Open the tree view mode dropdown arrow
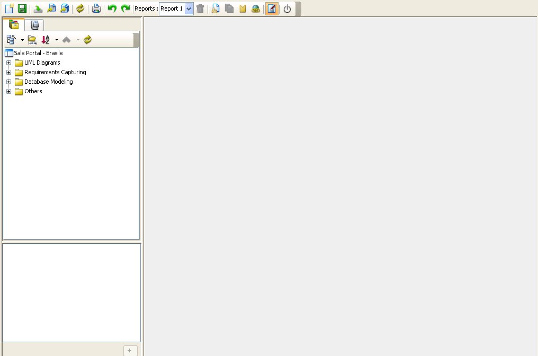The height and width of the screenshot is (356, 538). coord(22,40)
